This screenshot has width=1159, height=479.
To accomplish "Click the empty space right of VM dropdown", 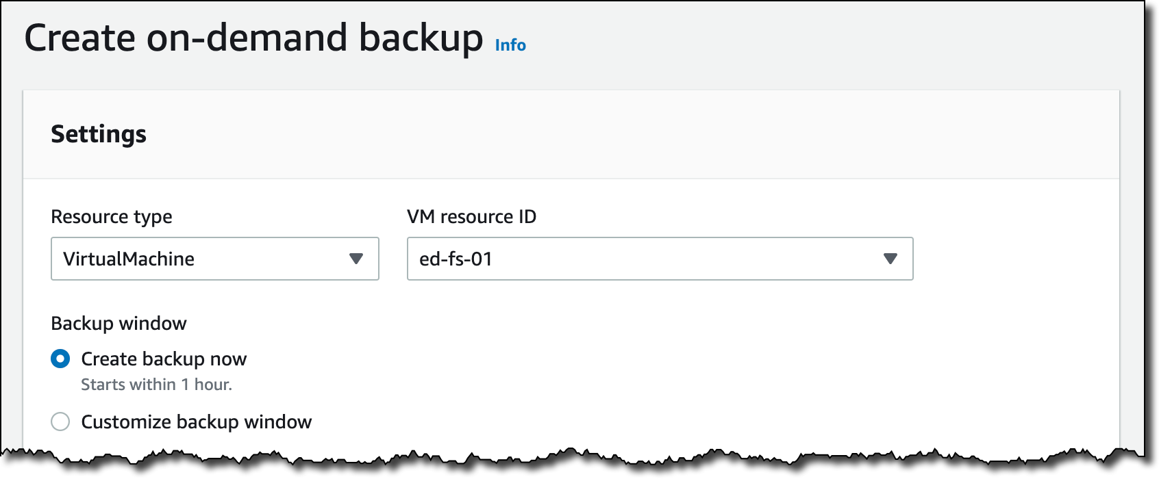I will (1014, 259).
